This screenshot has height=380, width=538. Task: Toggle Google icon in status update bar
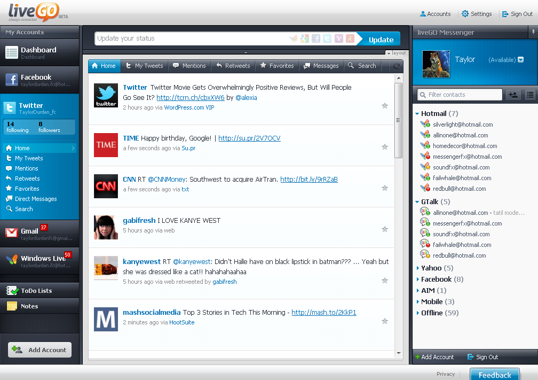(x=305, y=38)
